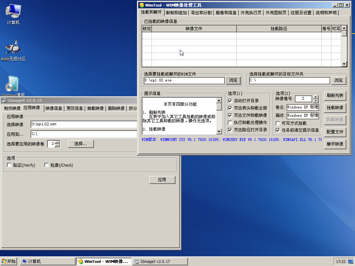Increase the 选择要应用的映像卷 value in GImageX
Screen dimensions: 355x266
(57, 142)
